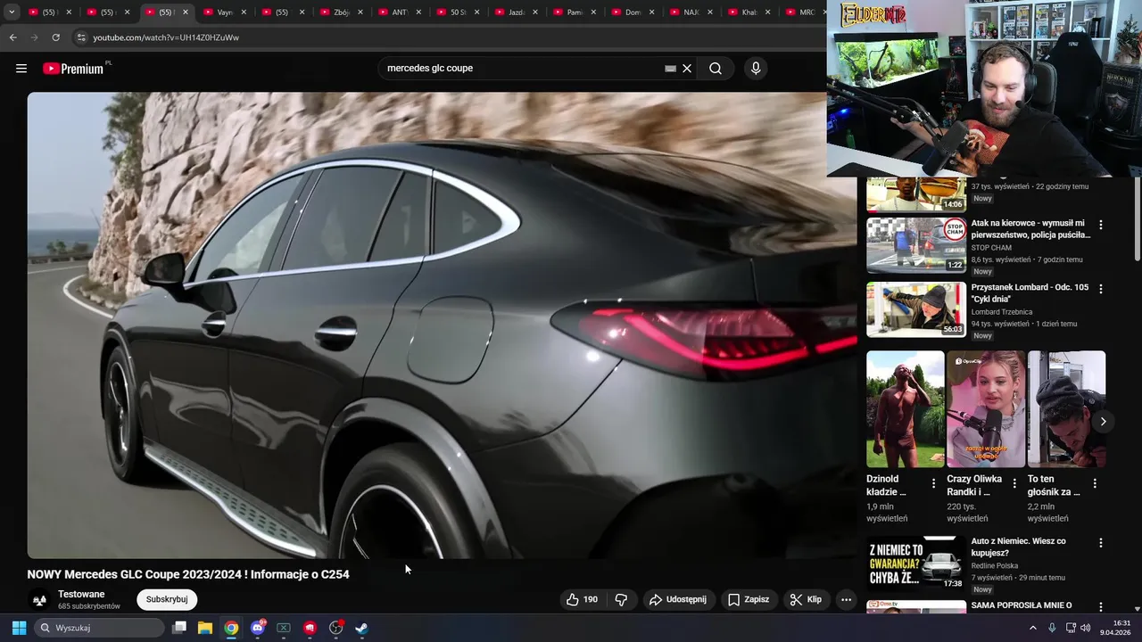Open the YouTube hamburger guide menu
The width and height of the screenshot is (1142, 642).
pyautogui.click(x=21, y=69)
